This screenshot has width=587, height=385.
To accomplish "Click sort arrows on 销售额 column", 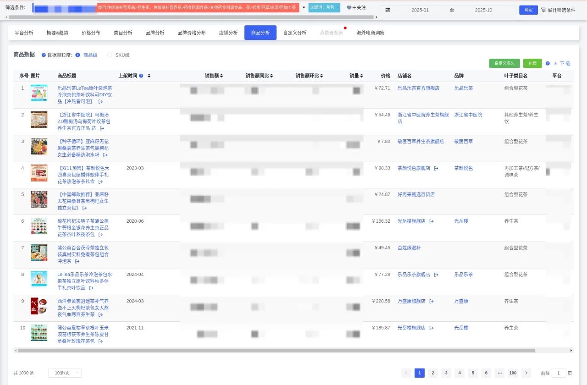I will click(x=222, y=76).
